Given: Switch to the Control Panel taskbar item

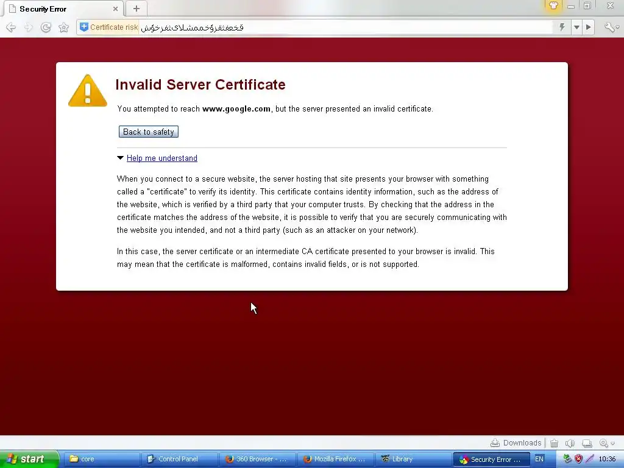Looking at the screenshot, I should pyautogui.click(x=179, y=459).
